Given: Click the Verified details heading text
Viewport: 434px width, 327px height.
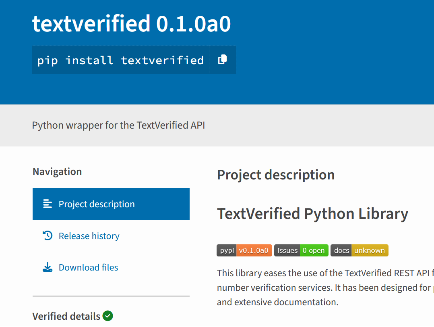Looking at the screenshot, I should click(66, 316).
